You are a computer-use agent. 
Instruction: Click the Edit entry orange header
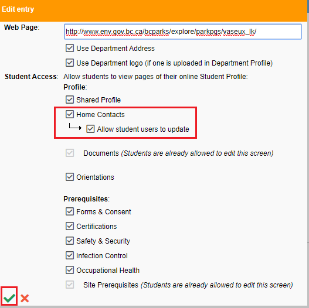pos(154,10)
